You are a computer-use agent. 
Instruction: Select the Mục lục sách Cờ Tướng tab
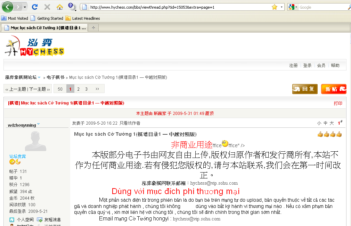click(44, 28)
